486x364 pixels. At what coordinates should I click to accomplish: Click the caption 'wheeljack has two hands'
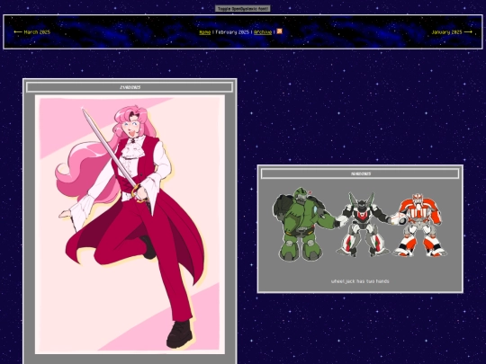pos(360,281)
